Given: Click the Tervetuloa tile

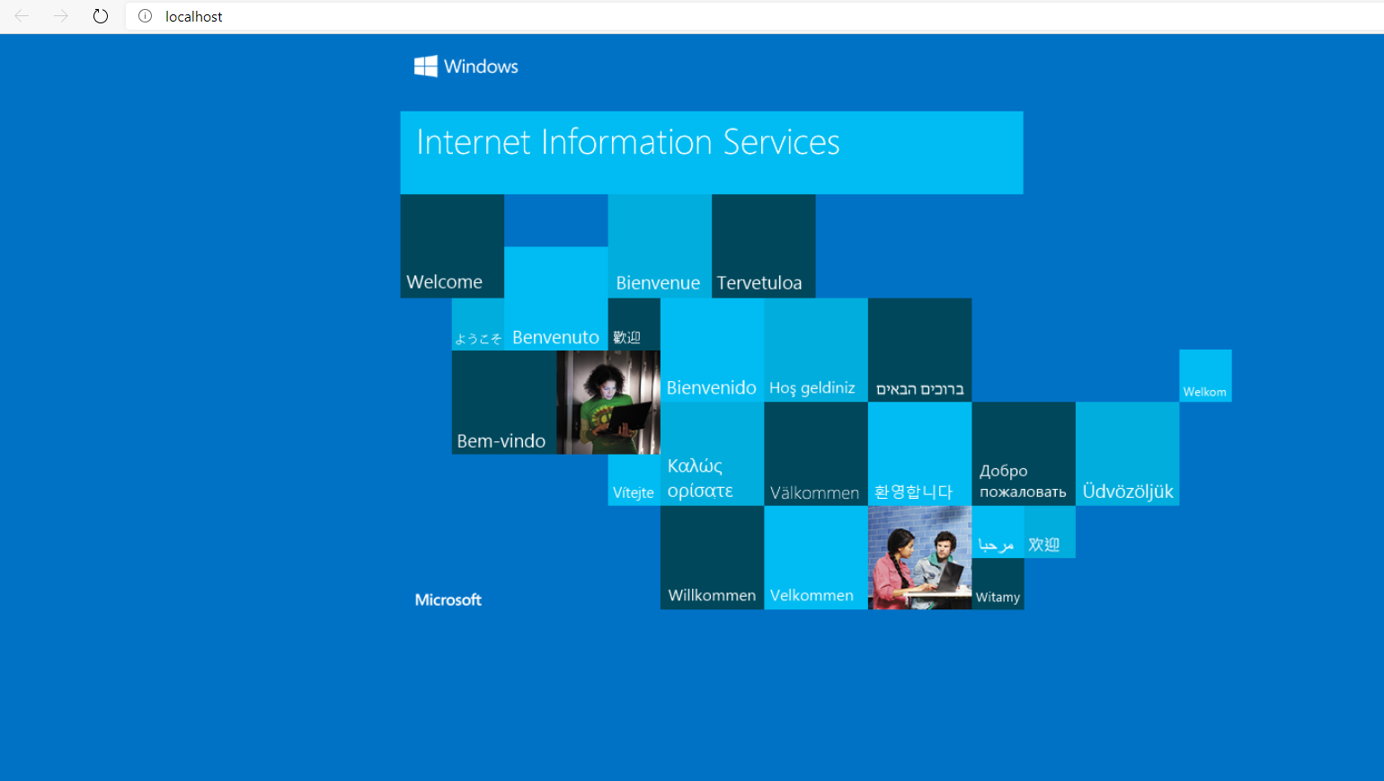Looking at the screenshot, I should (x=764, y=246).
